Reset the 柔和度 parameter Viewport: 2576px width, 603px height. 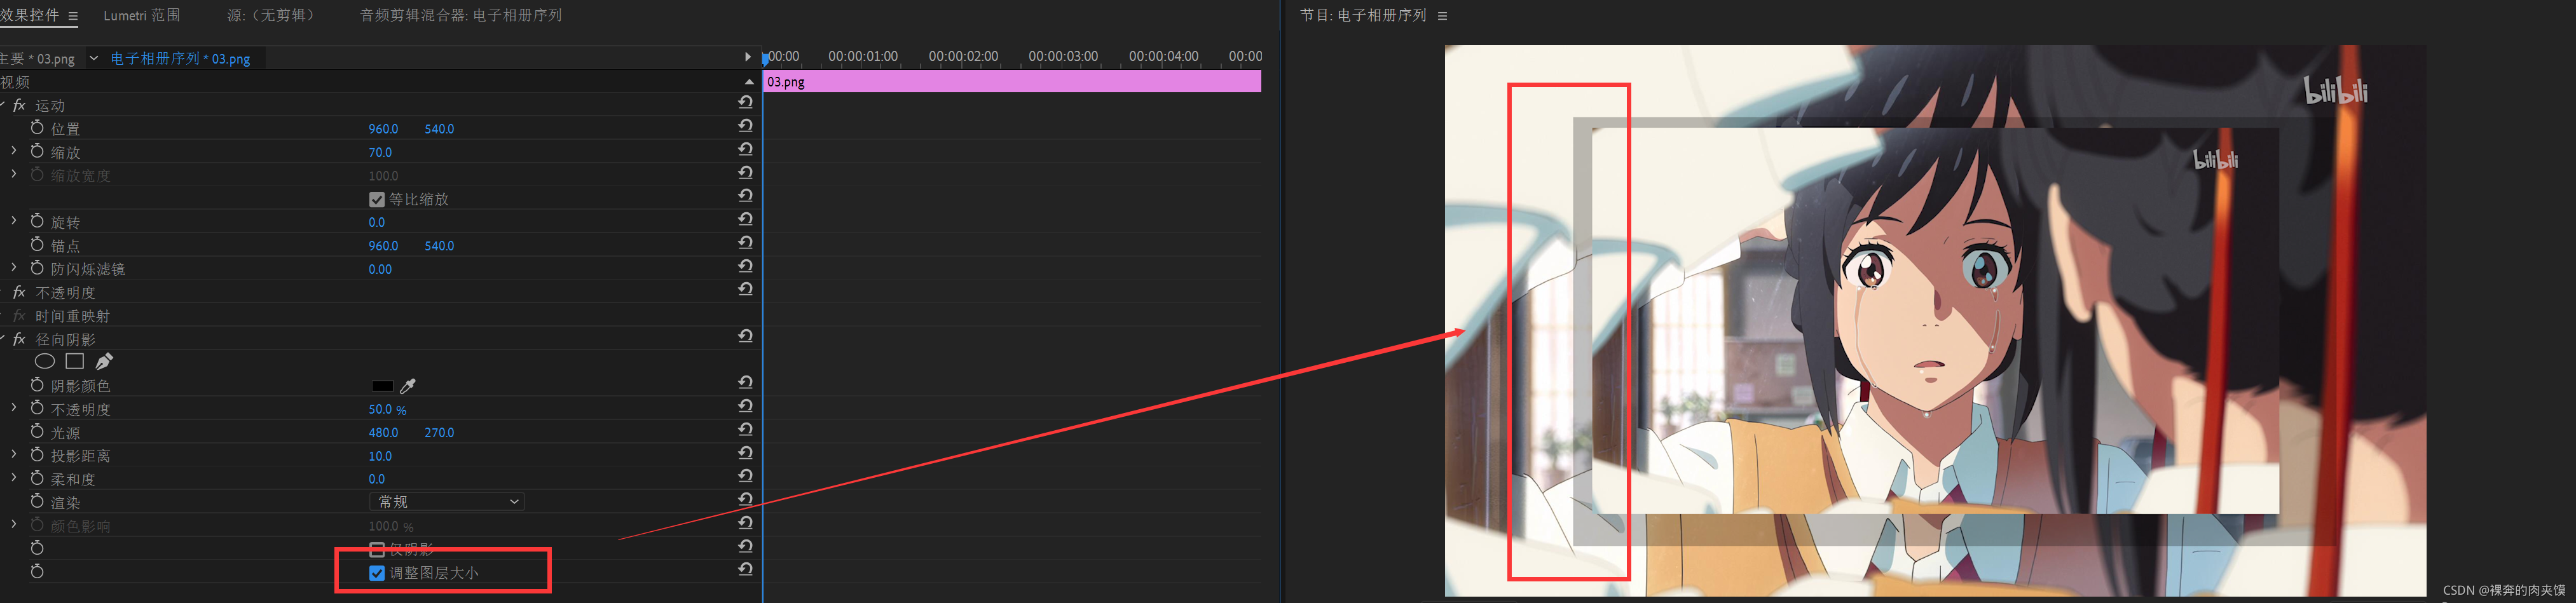[x=745, y=476]
